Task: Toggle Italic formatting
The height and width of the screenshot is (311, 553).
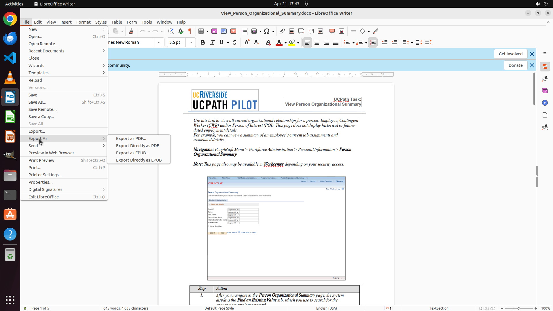Action: point(212,42)
